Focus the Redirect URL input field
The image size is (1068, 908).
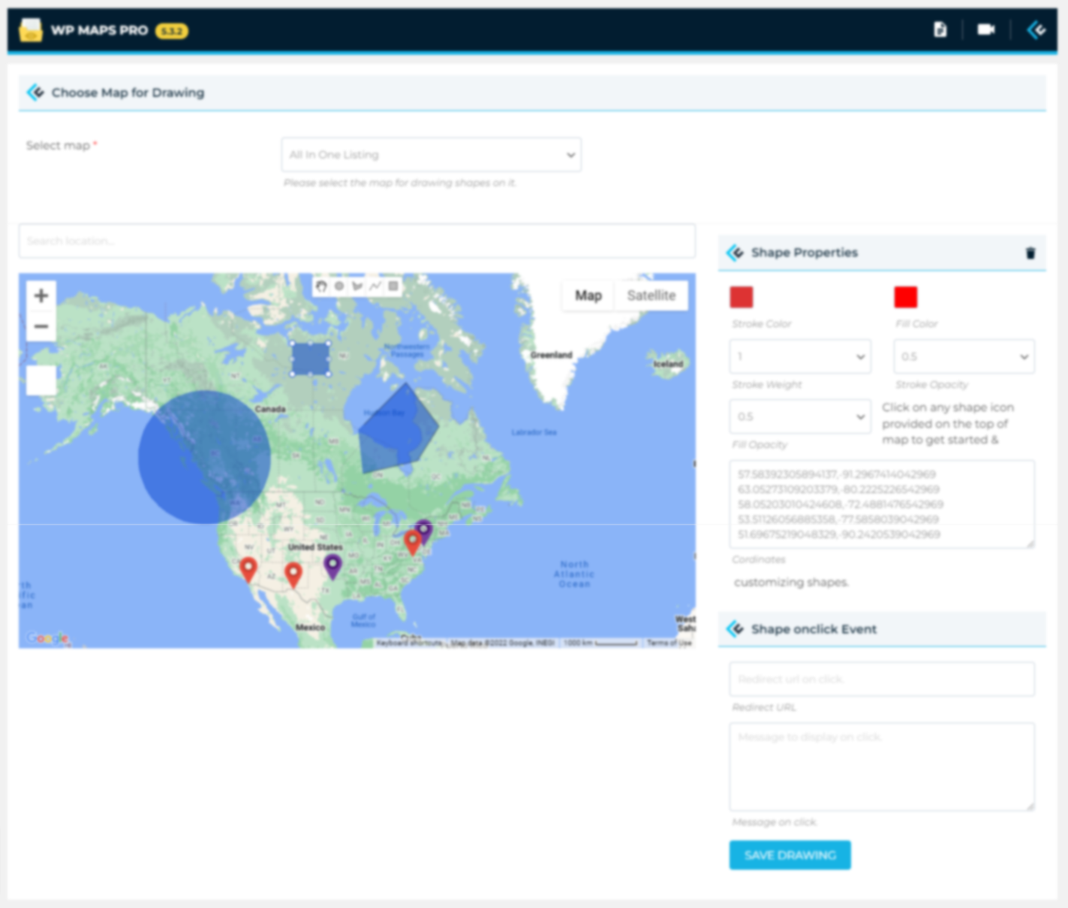882,679
